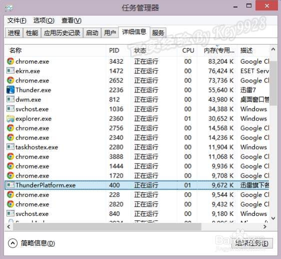Select the explorer.exe row name
Screen dimensions: 281x259
click(33, 118)
